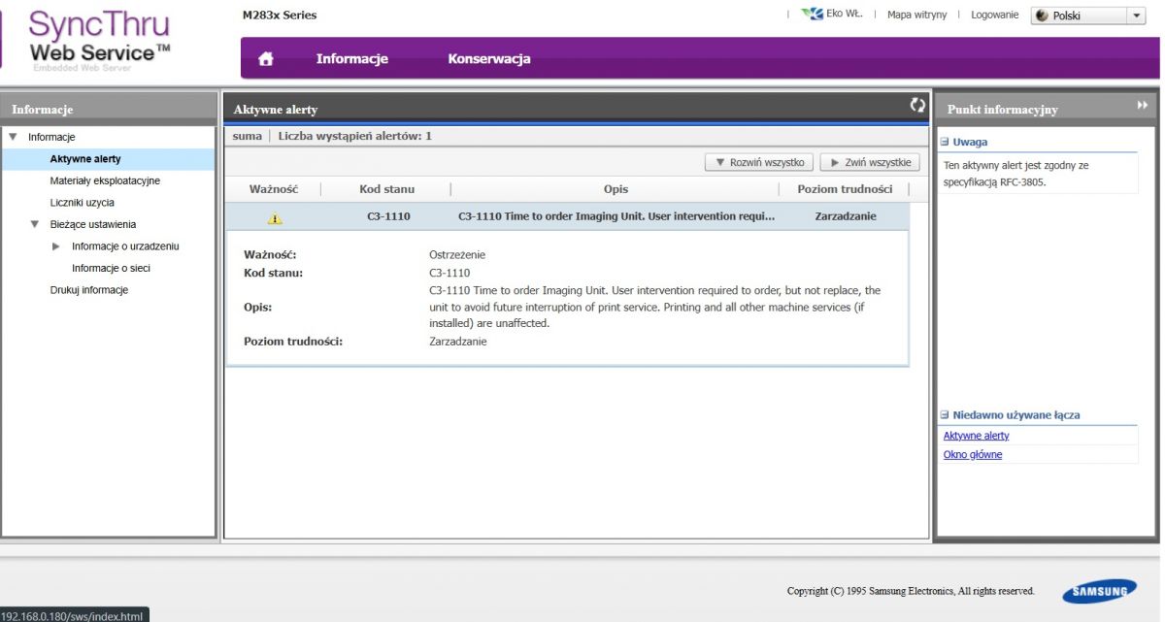
Task: Open the Konserwacja menu tab
Action: click(489, 59)
